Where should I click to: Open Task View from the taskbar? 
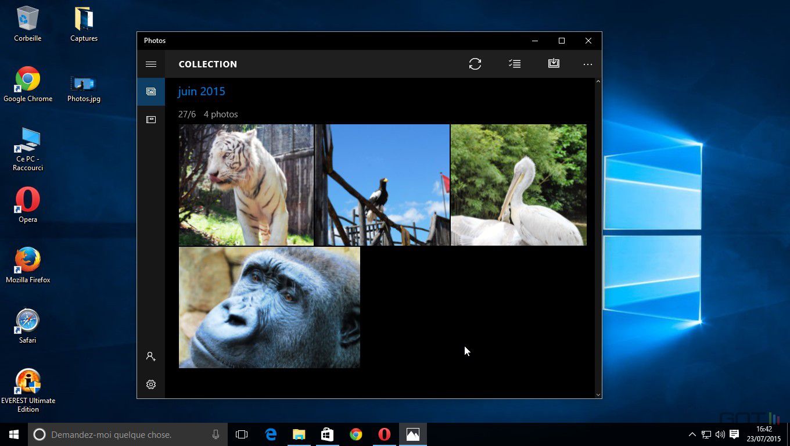click(x=242, y=434)
